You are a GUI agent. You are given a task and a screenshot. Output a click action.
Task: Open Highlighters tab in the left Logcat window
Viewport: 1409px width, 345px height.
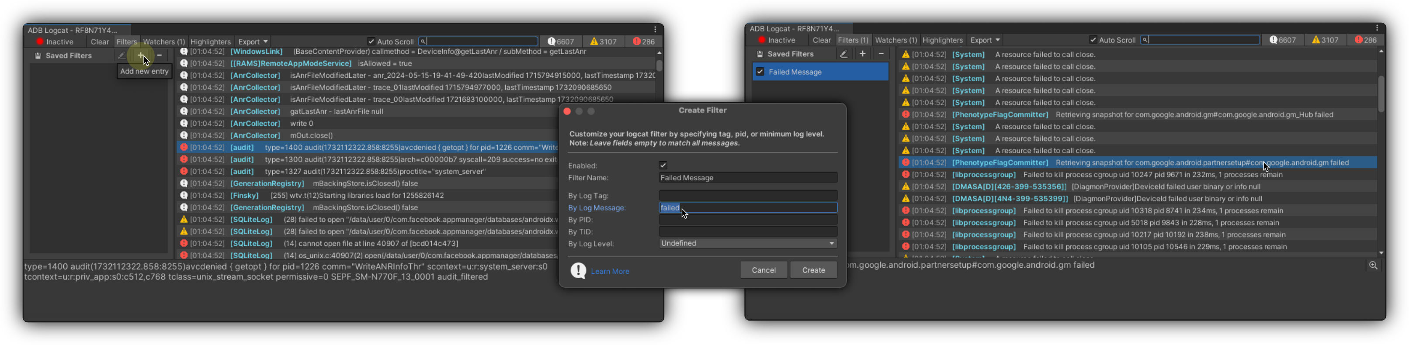pyautogui.click(x=210, y=41)
